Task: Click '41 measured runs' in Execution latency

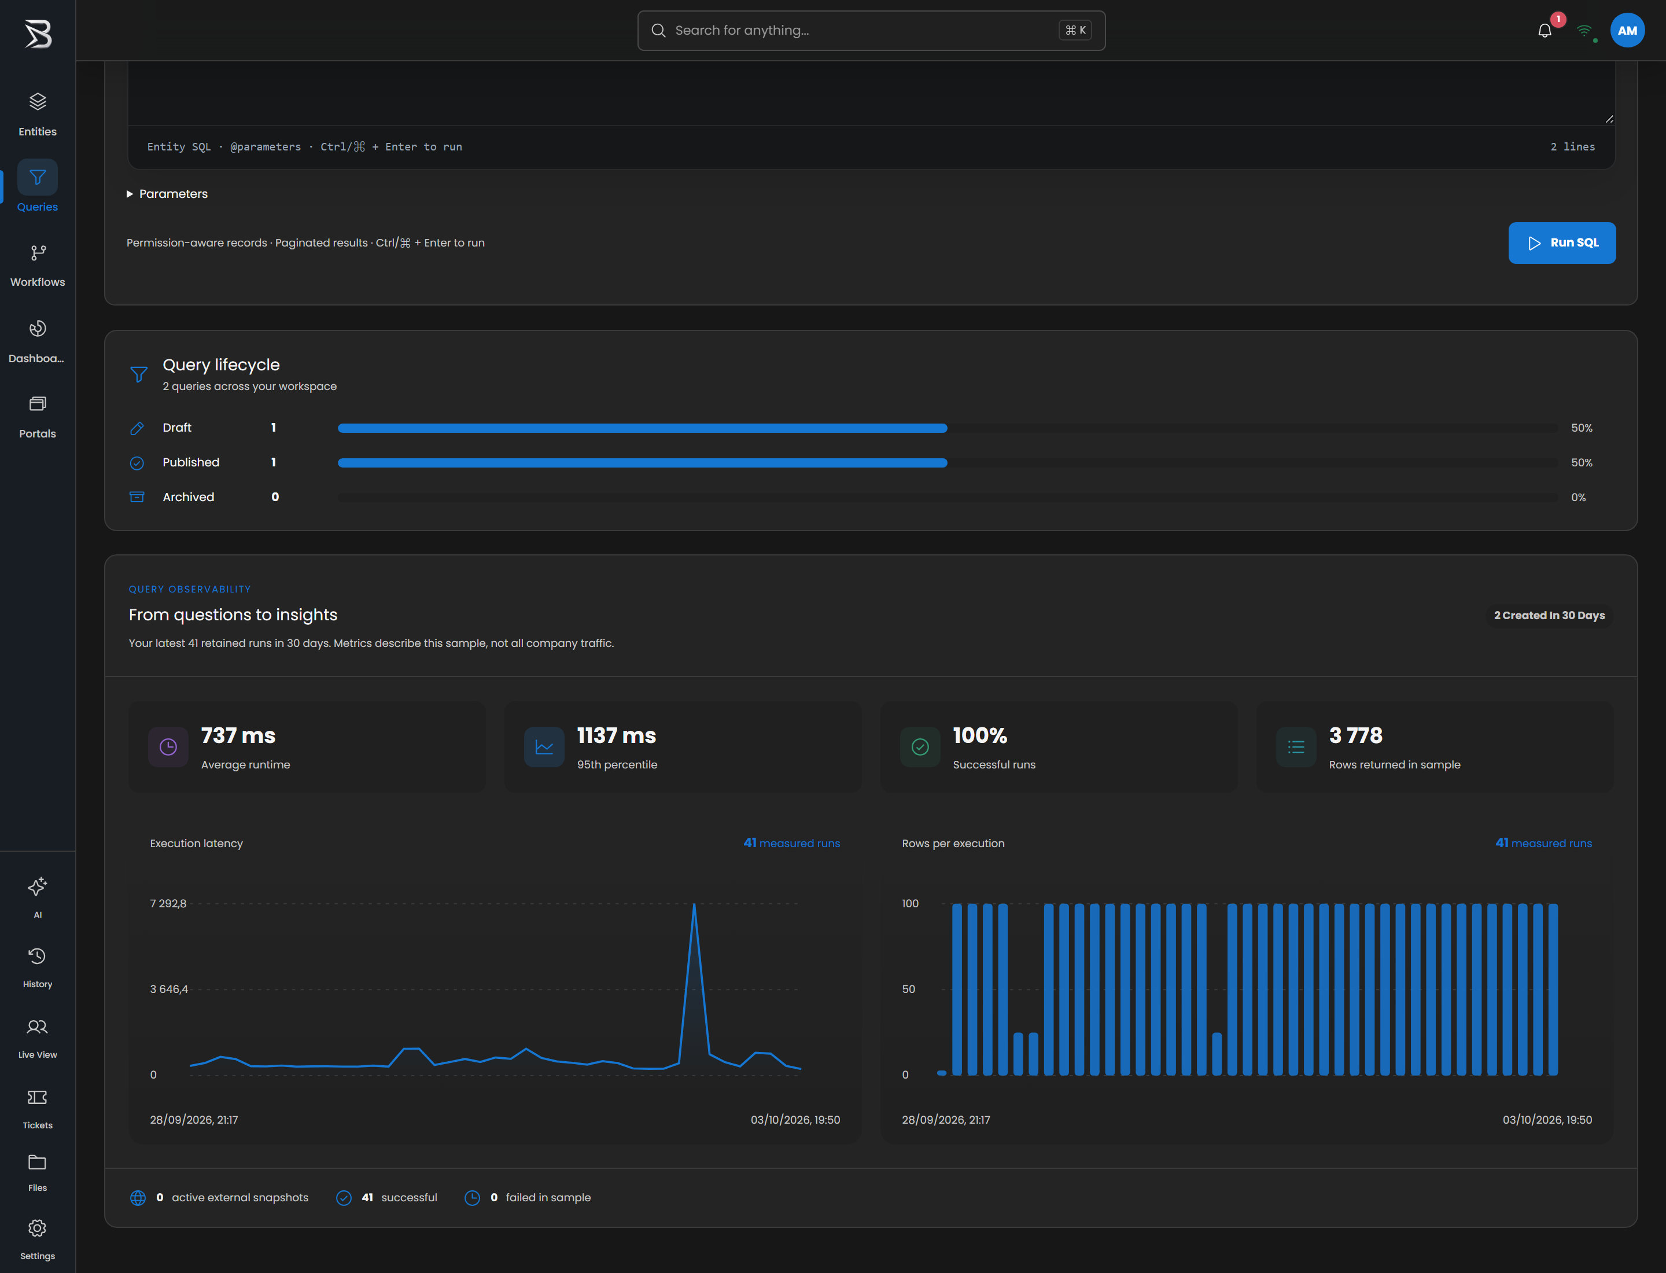Action: (792, 844)
